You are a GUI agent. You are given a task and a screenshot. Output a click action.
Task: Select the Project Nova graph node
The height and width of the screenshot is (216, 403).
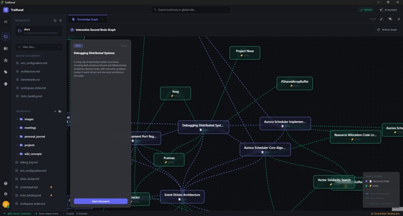[x=244, y=53]
